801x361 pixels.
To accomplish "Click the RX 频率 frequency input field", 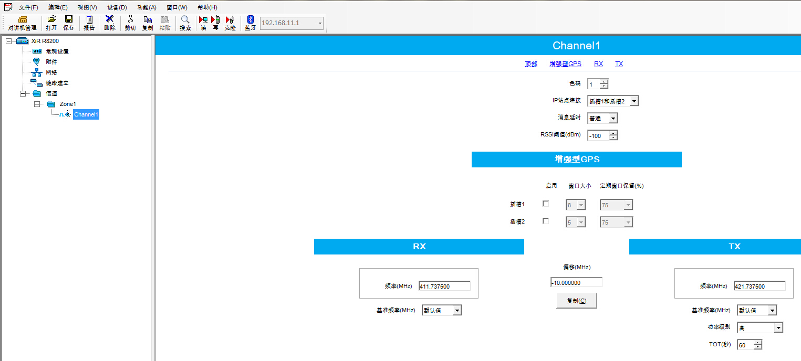I will pos(444,286).
